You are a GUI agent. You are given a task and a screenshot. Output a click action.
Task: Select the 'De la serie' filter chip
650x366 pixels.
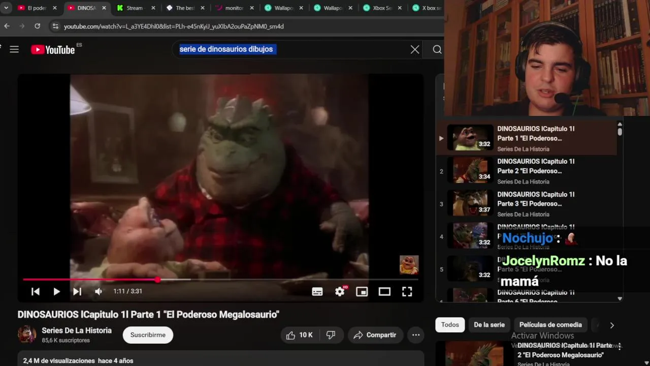pyautogui.click(x=489, y=325)
